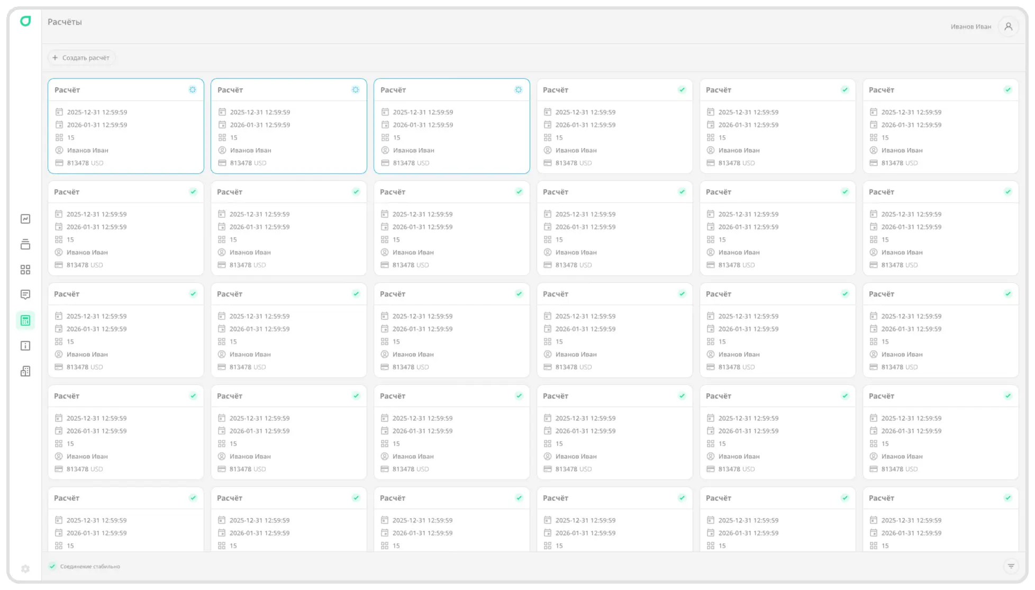The image size is (1035, 590).
Task: Open the buildings sidebar icon
Action: point(25,371)
